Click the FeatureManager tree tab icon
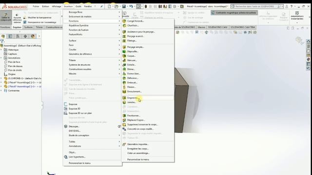Viewport: 312px width, 175px height. pyautogui.click(x=3, y=36)
